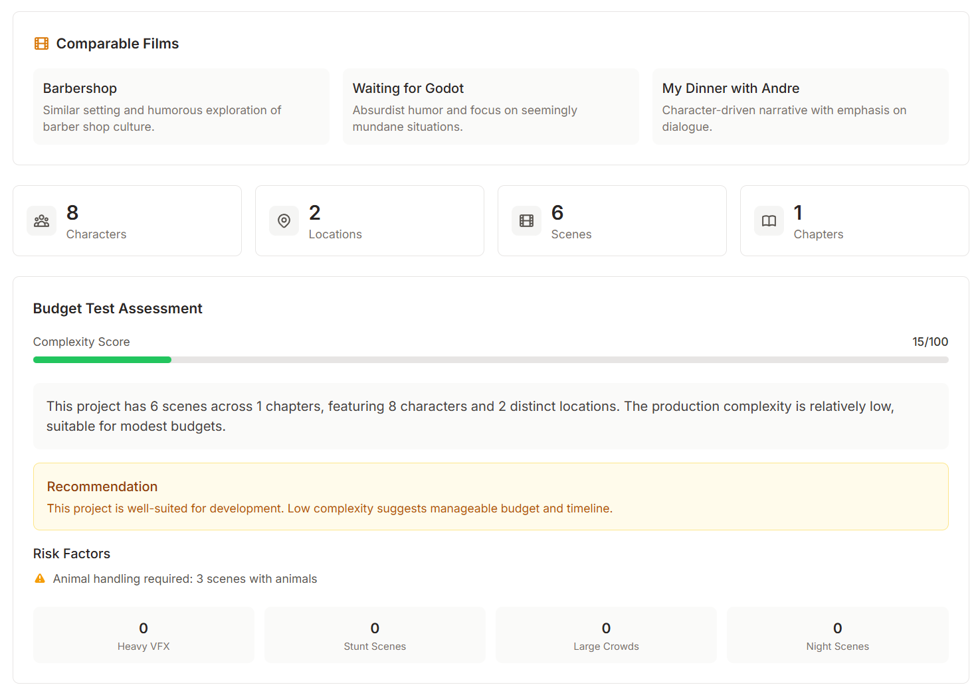Click the Heavy VFX counter card
The width and height of the screenshot is (978, 691).
pos(143,635)
